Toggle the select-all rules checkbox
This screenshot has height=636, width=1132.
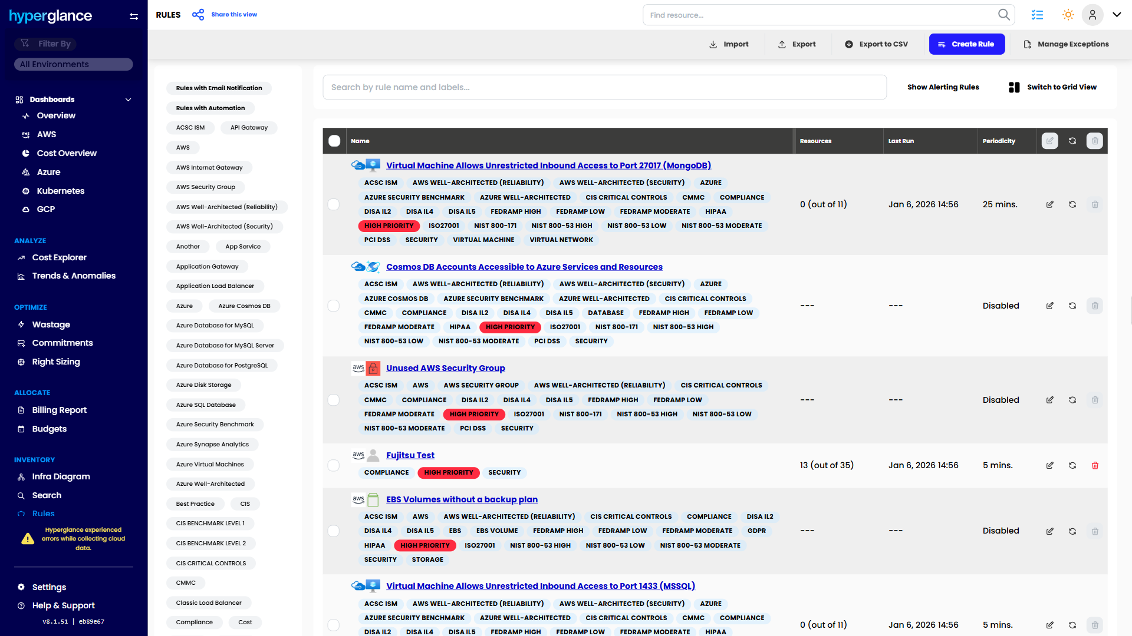(334, 141)
